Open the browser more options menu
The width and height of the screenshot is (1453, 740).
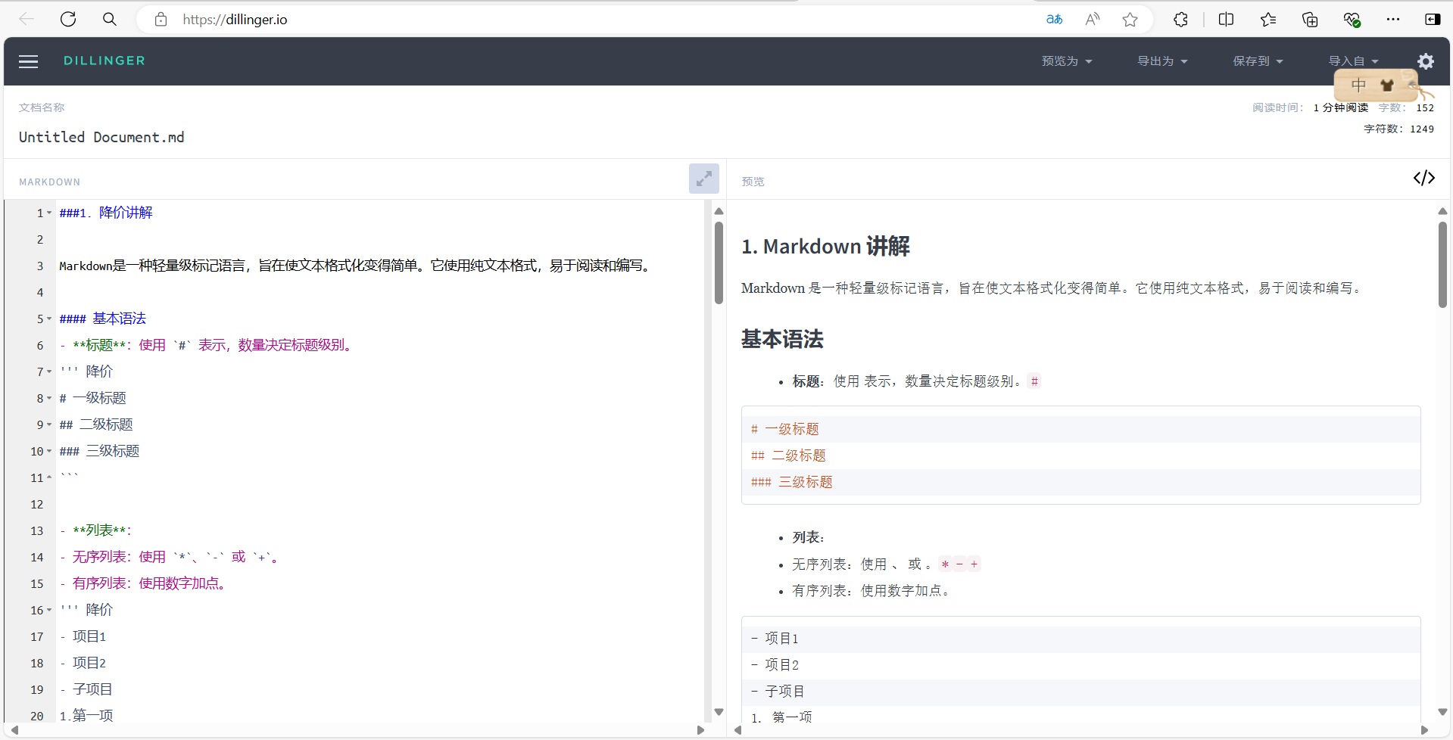click(1393, 20)
